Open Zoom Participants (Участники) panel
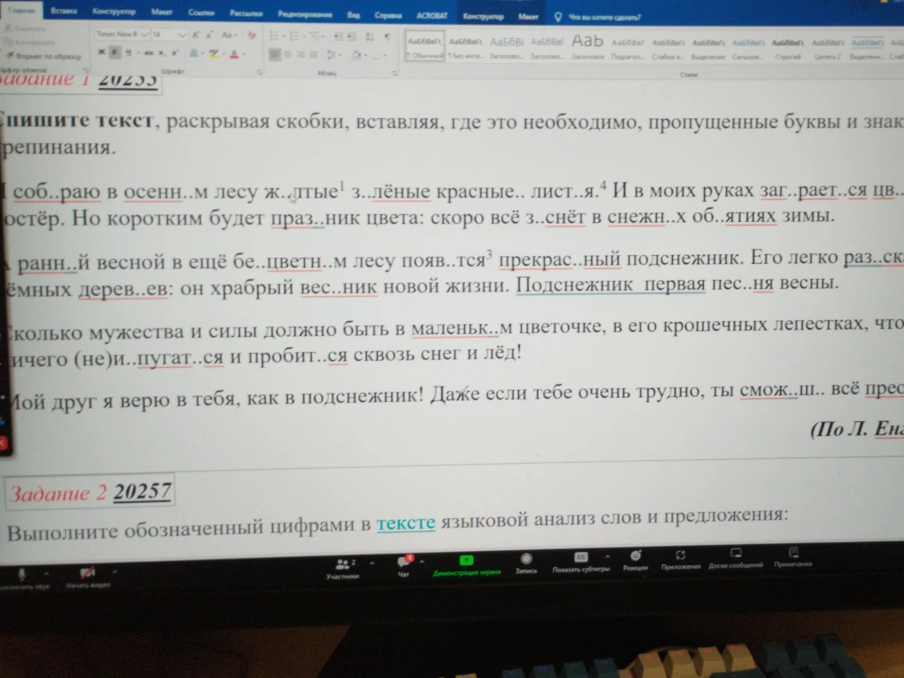The height and width of the screenshot is (678, 904). point(342,568)
